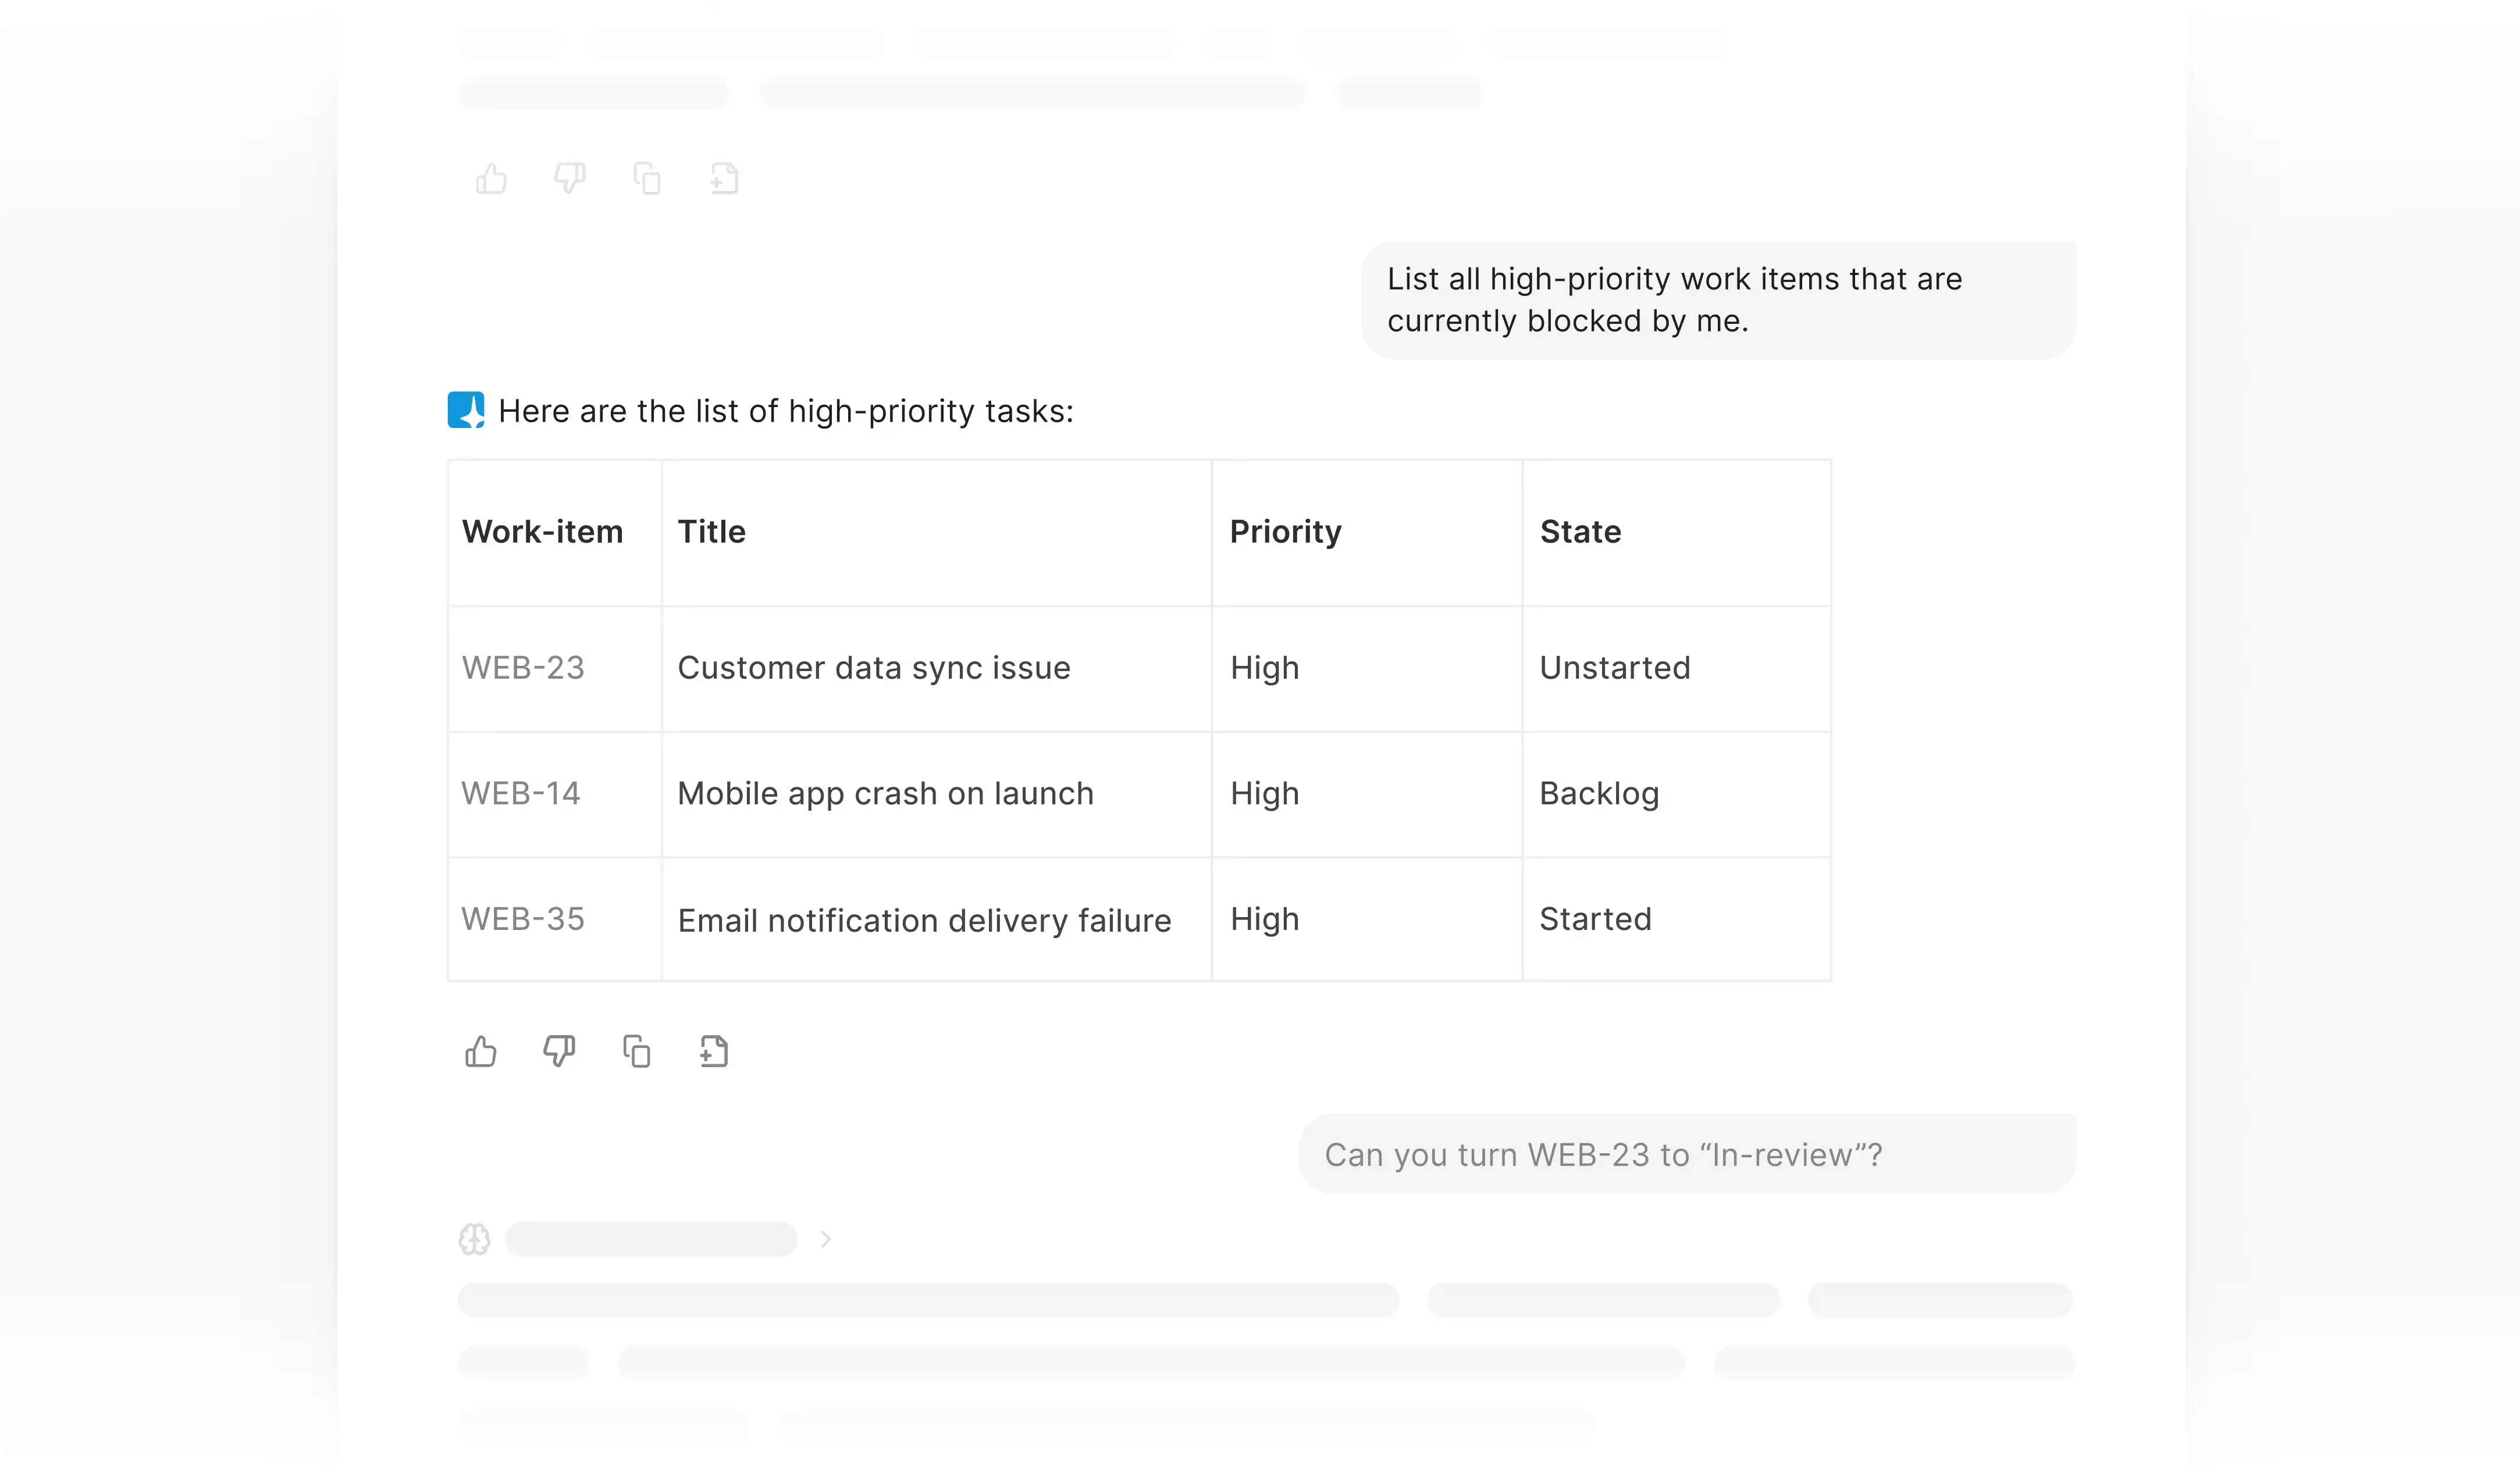
Task: Click the faded thumbs down on previous response
Action: (569, 179)
